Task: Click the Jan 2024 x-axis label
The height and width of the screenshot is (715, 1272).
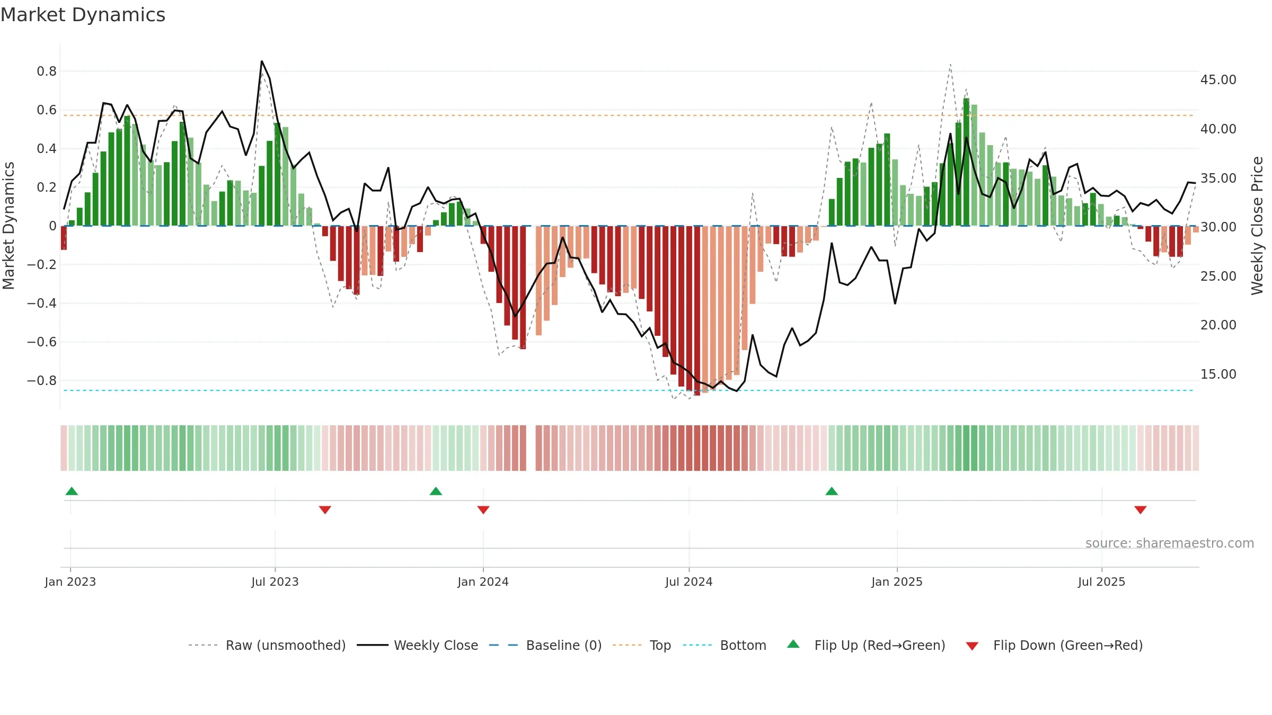Action: pyautogui.click(x=483, y=582)
